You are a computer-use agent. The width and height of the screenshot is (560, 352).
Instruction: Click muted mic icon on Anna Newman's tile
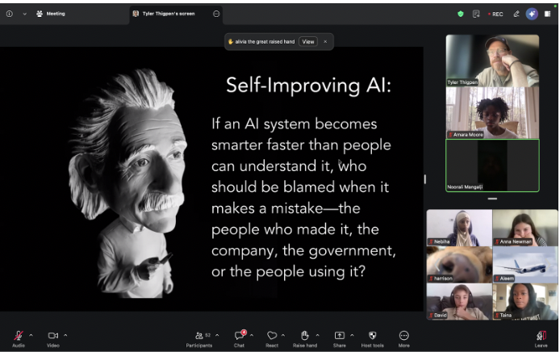coord(497,242)
